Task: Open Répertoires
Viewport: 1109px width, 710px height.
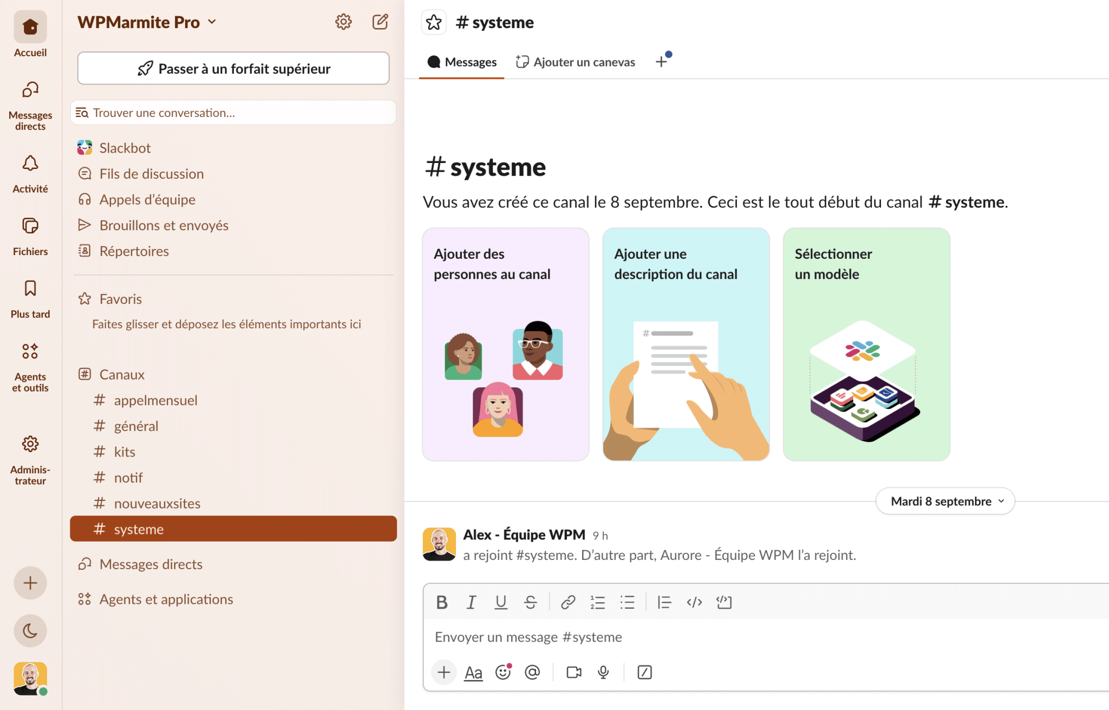Action: (233, 251)
